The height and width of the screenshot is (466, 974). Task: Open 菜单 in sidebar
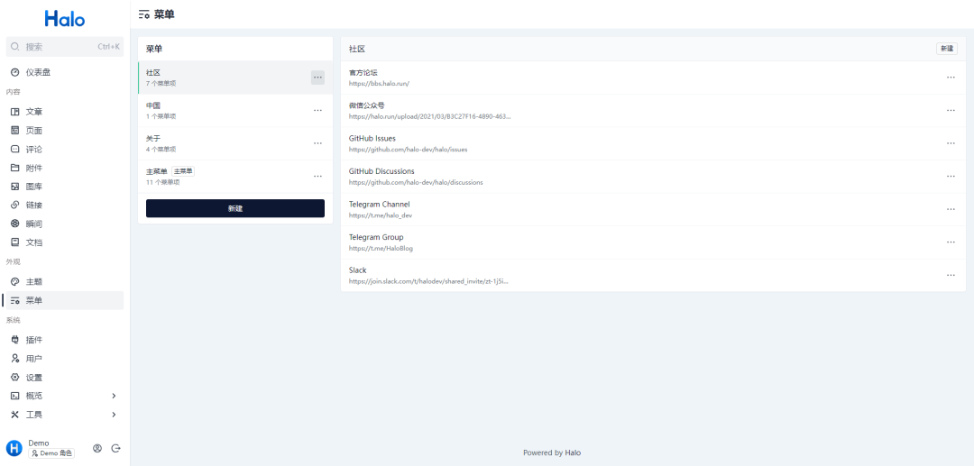[x=65, y=300]
